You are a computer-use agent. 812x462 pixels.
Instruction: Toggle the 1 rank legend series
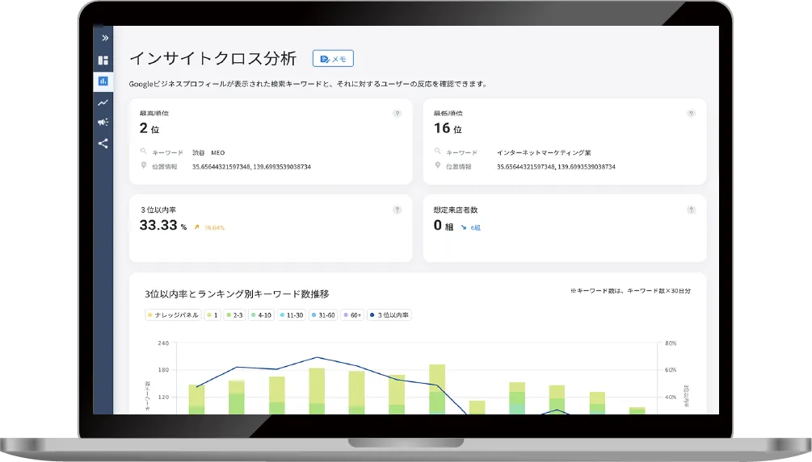click(212, 314)
